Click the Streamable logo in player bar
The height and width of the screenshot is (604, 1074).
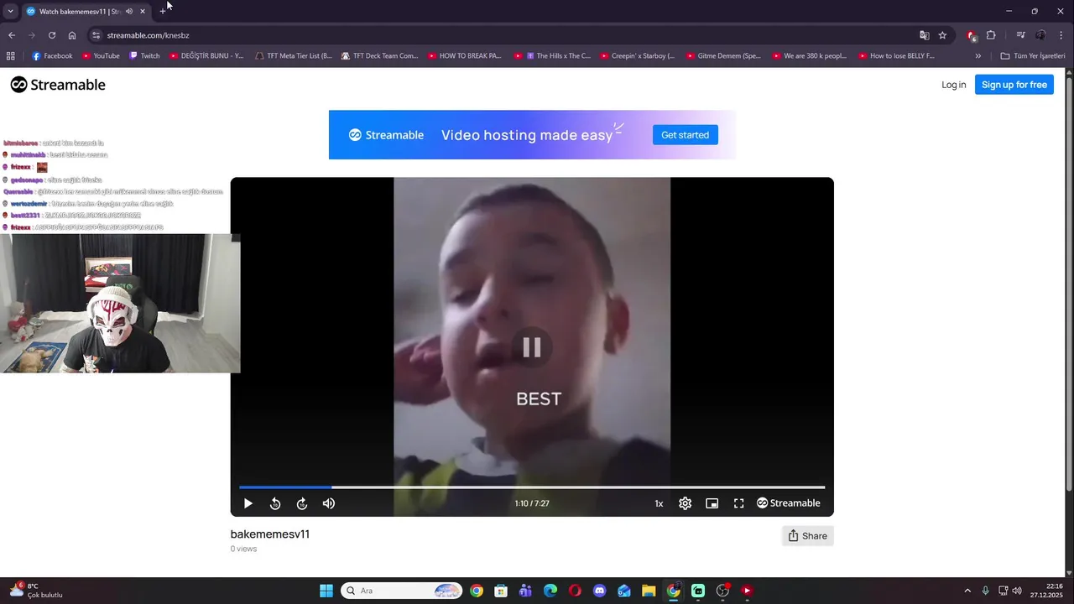789,503
